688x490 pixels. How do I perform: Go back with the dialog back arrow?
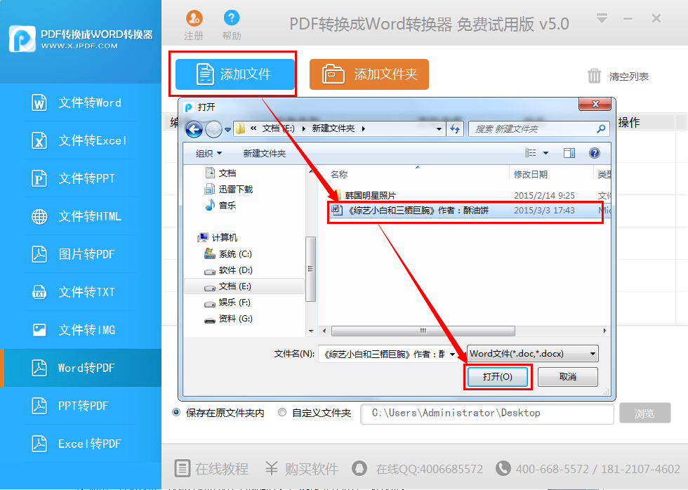(x=194, y=129)
